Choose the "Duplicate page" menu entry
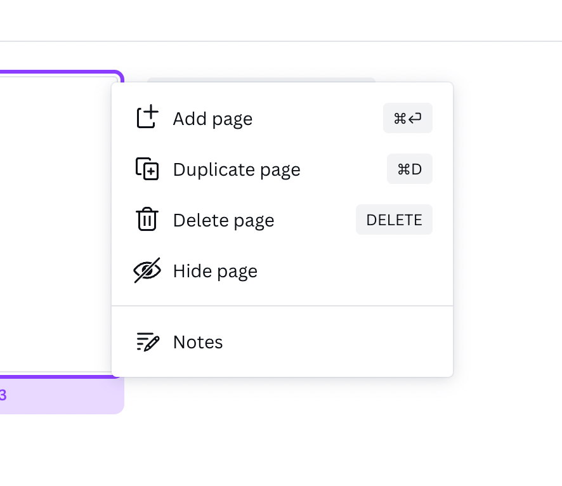 236,169
